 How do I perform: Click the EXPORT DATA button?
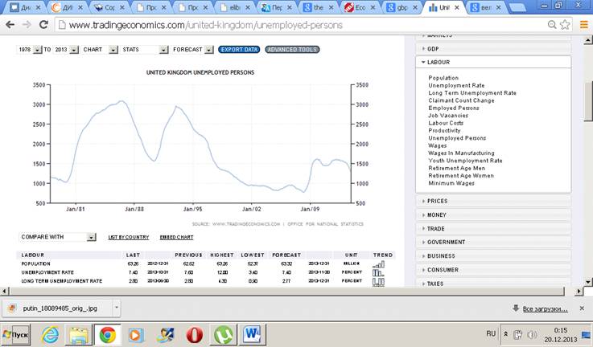[238, 50]
